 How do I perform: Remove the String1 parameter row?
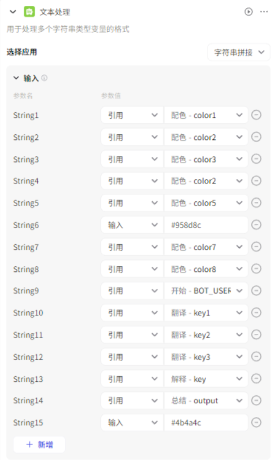coord(257,115)
